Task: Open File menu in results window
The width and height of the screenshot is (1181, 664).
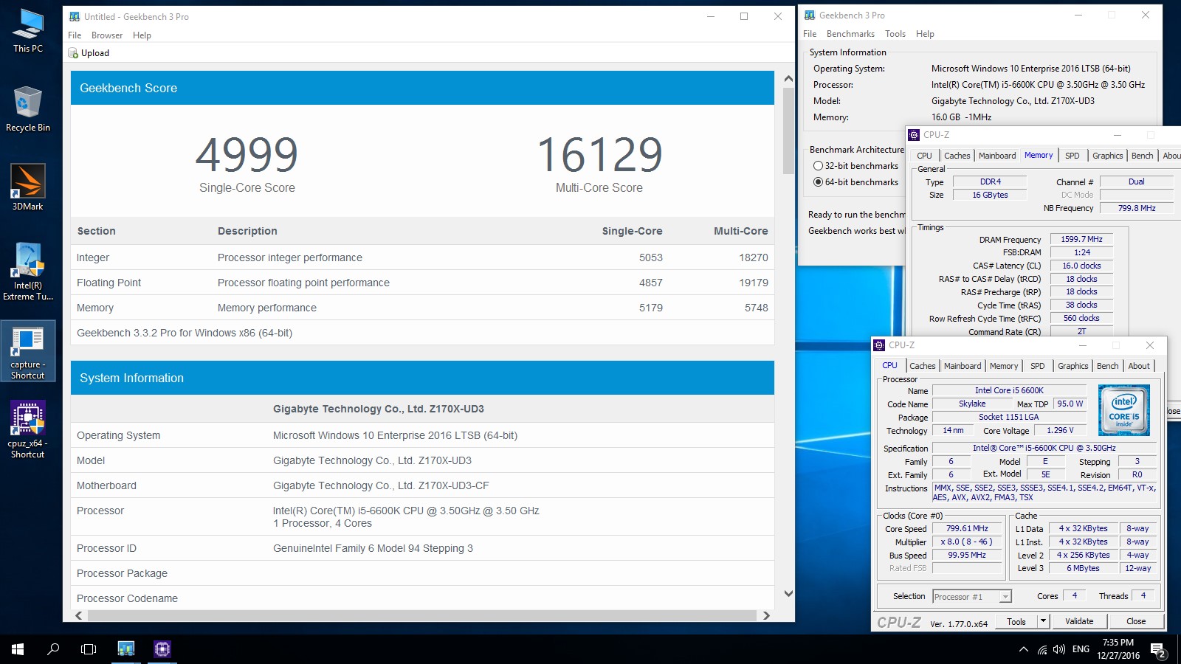Action: [75, 35]
